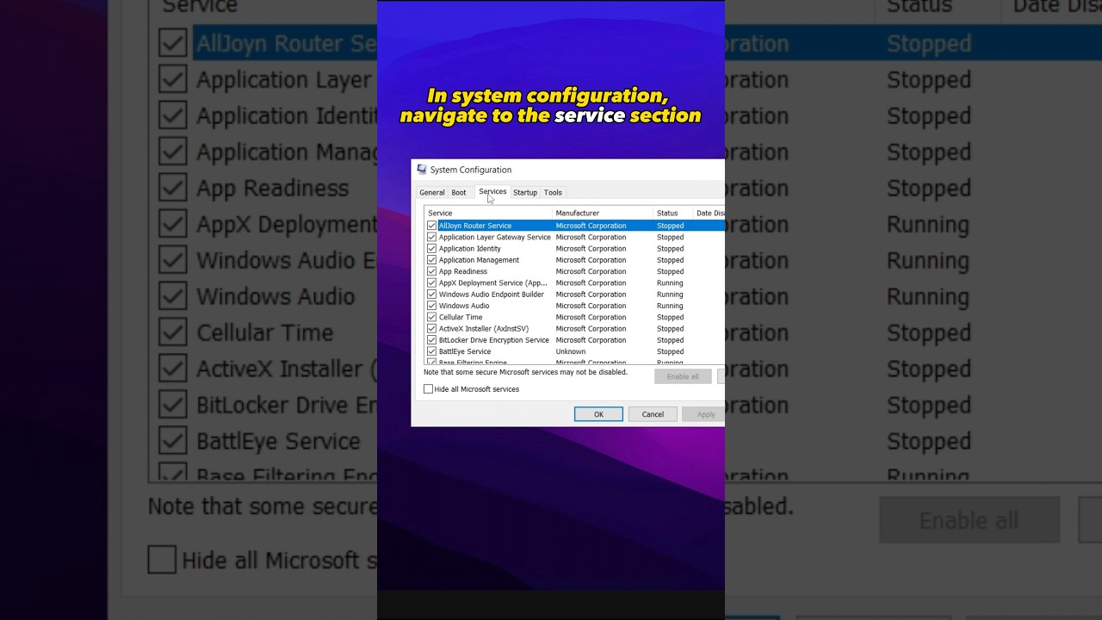The width and height of the screenshot is (1102, 620).
Task: Toggle Application Layer Gateway Service checkbox
Action: point(431,237)
